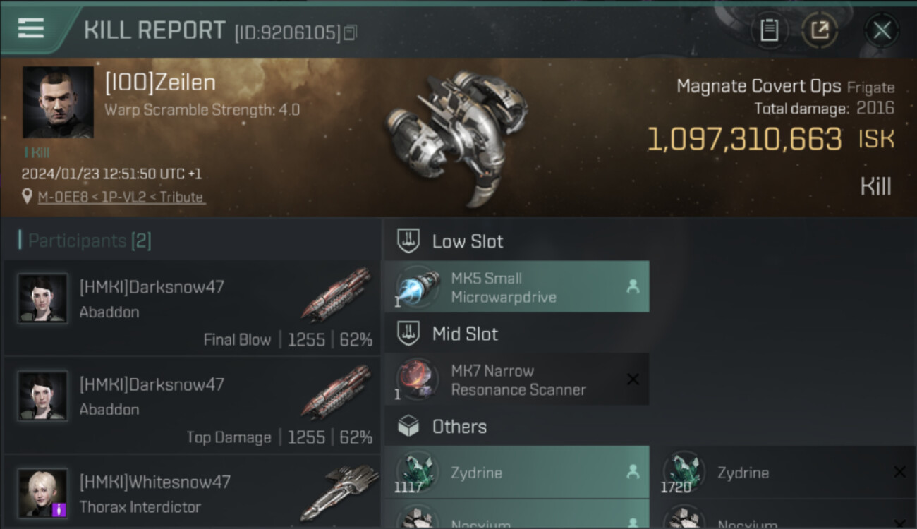This screenshot has width=917, height=529.
Task: Select the MK7 Narrow Resonance Scanner module
Action: click(517, 380)
